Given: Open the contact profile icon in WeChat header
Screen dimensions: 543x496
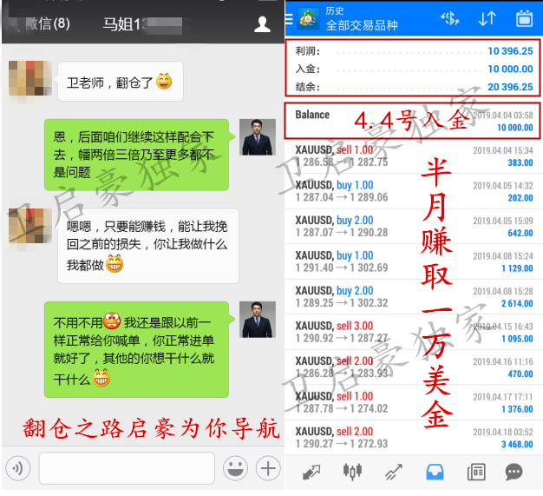Looking at the screenshot, I should (x=262, y=23).
